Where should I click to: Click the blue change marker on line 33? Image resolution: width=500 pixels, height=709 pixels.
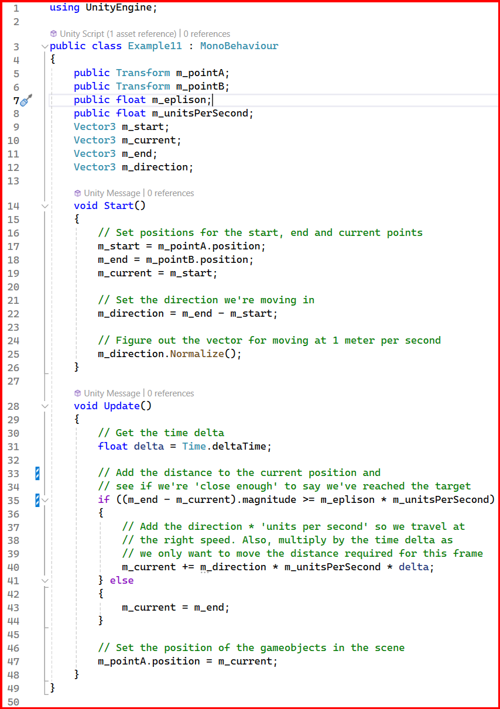37,473
